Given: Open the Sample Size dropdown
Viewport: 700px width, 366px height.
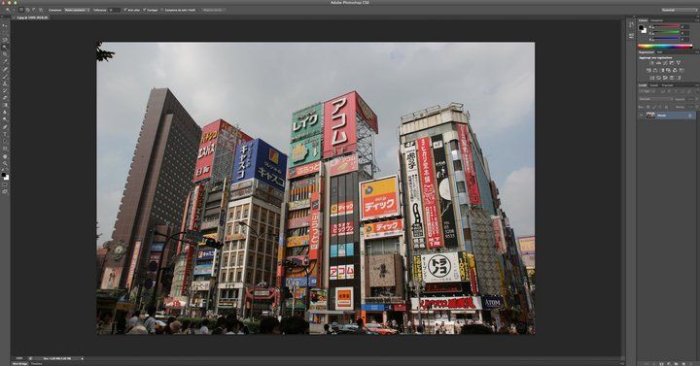Looking at the screenshot, I should point(77,10).
